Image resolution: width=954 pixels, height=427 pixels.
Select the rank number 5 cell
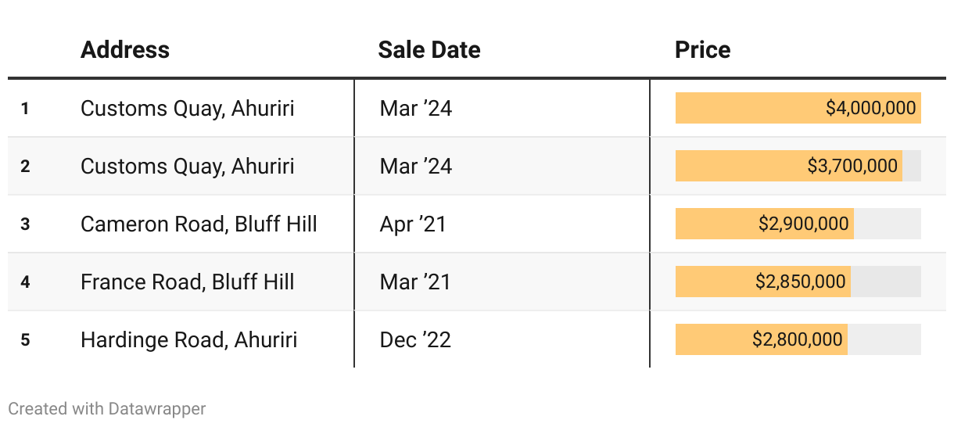coord(25,339)
